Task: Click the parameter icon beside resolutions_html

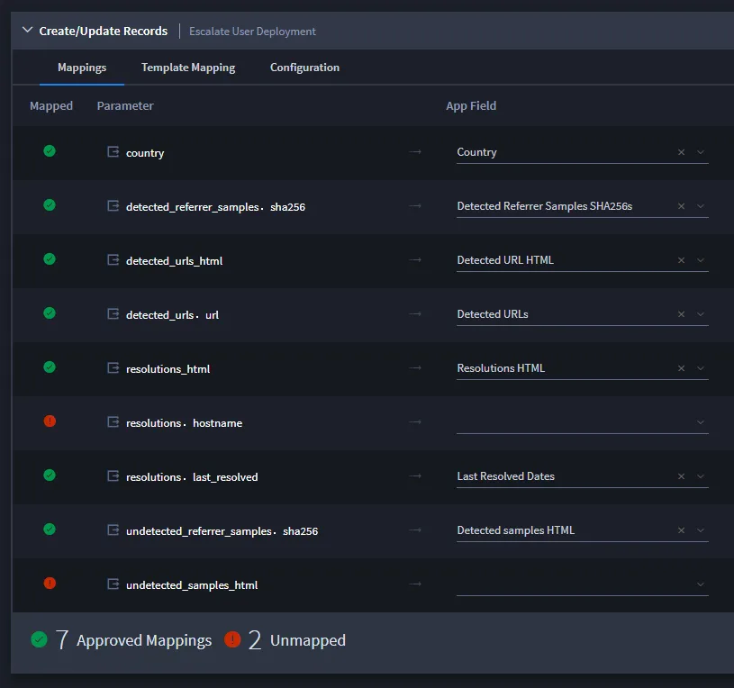Action: (113, 368)
